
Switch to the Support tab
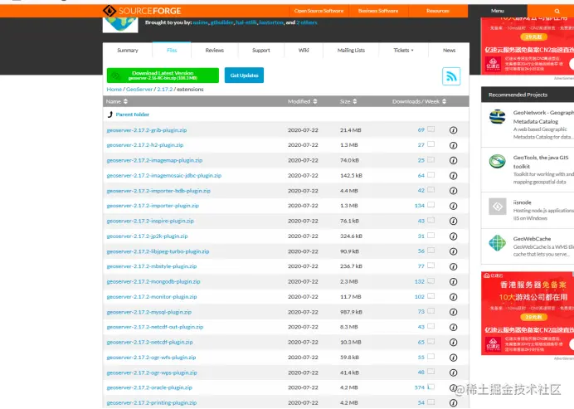click(261, 50)
